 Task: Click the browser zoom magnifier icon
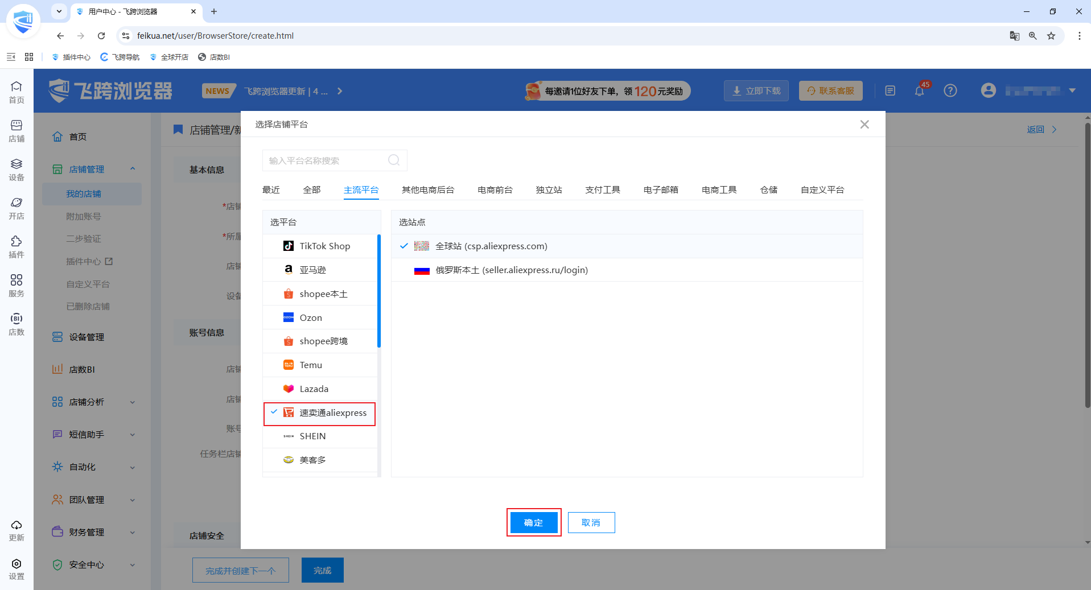coord(1033,36)
